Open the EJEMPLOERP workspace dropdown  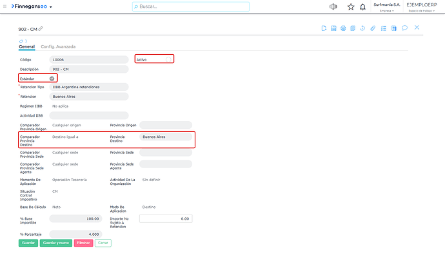point(422,7)
